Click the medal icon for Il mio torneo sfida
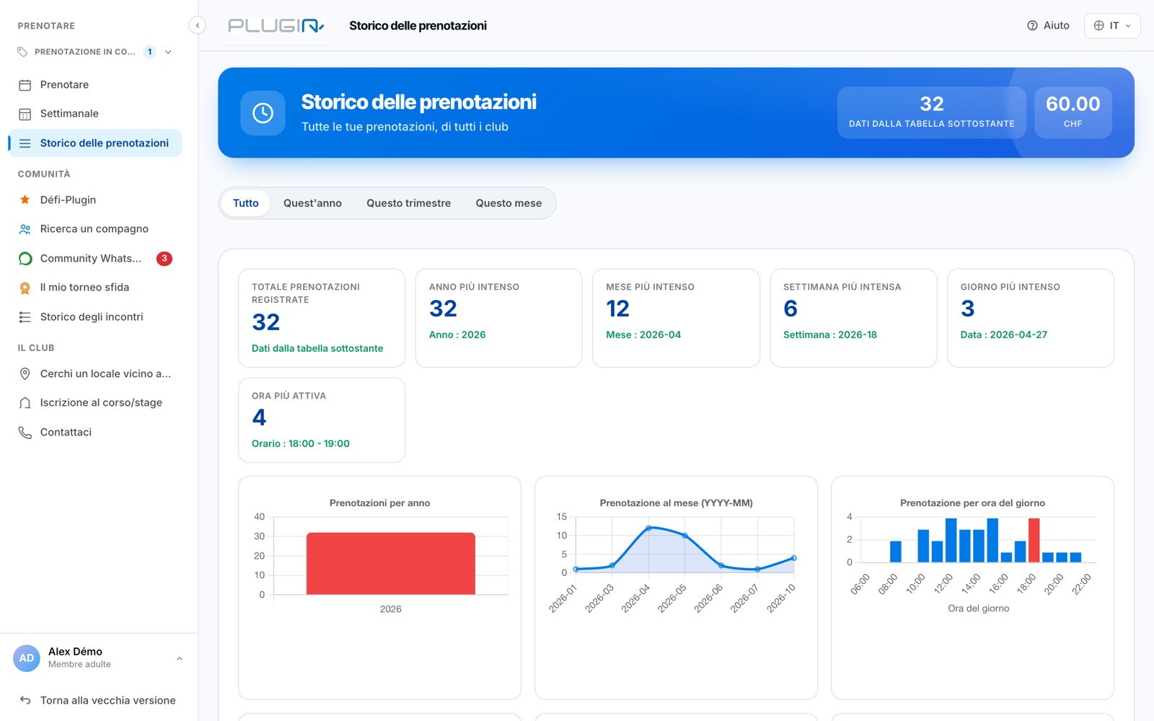Viewport: 1154px width, 721px height. pos(25,288)
